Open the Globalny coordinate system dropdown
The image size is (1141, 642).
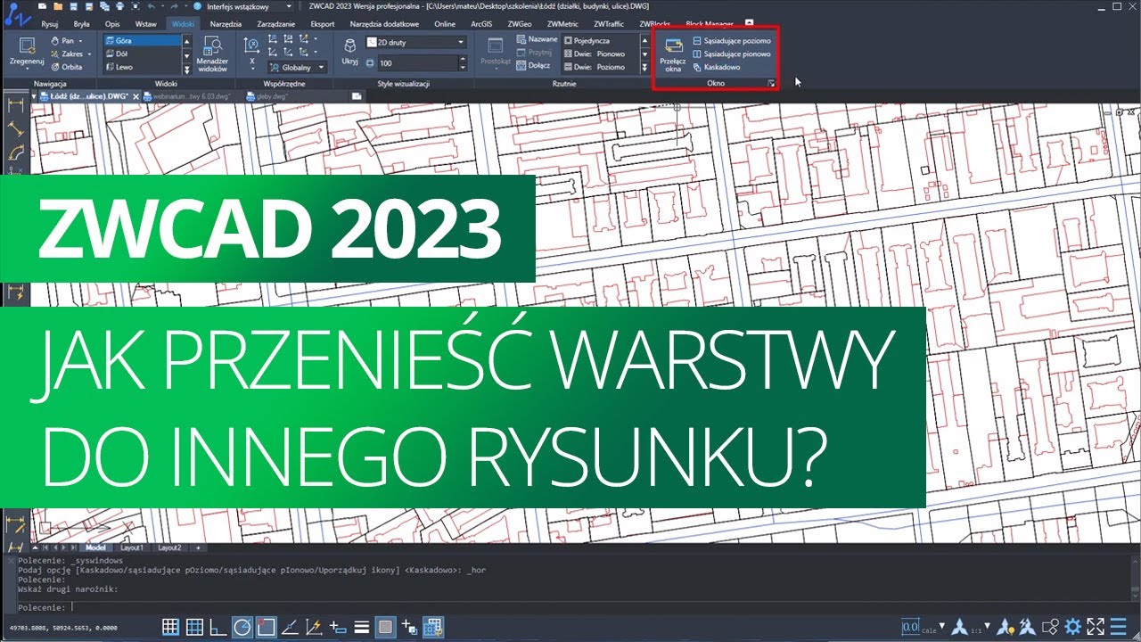coord(298,67)
